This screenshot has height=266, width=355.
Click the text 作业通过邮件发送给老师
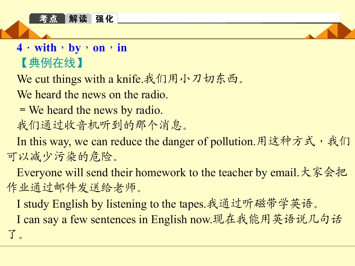[x=74, y=188]
